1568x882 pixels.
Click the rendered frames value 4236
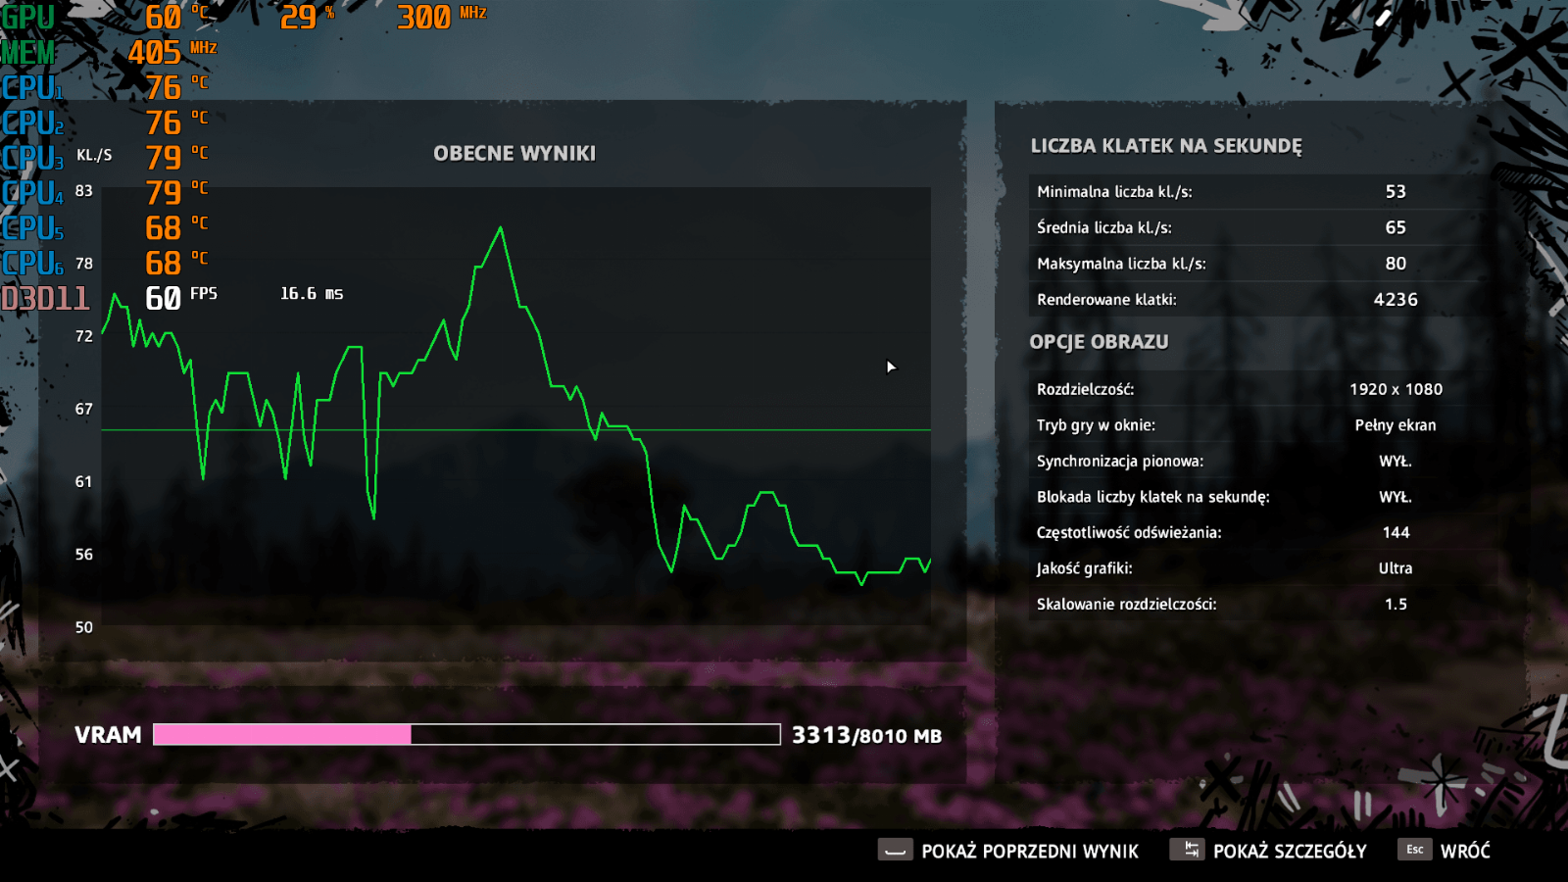[1396, 300]
